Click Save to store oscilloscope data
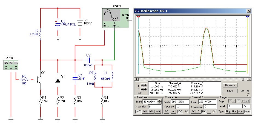Viewport: 255px width, 128px height. (x=230, y=91)
